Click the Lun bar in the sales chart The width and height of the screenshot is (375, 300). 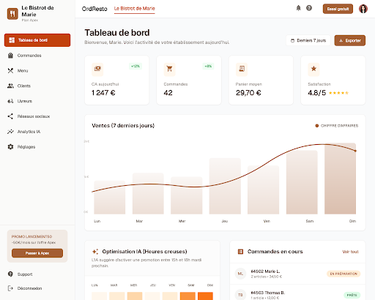[x=110, y=198]
